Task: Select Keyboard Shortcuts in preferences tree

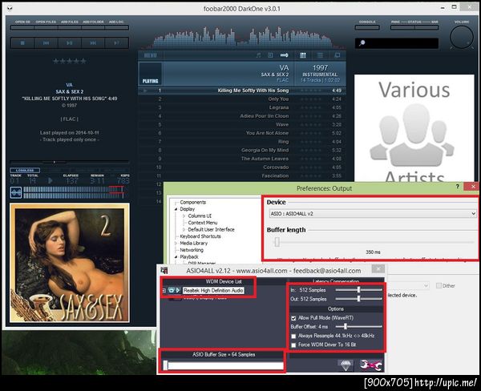Action: [200, 236]
